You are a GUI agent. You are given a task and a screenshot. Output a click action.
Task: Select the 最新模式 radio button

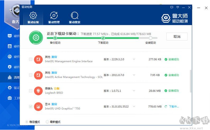47,122
